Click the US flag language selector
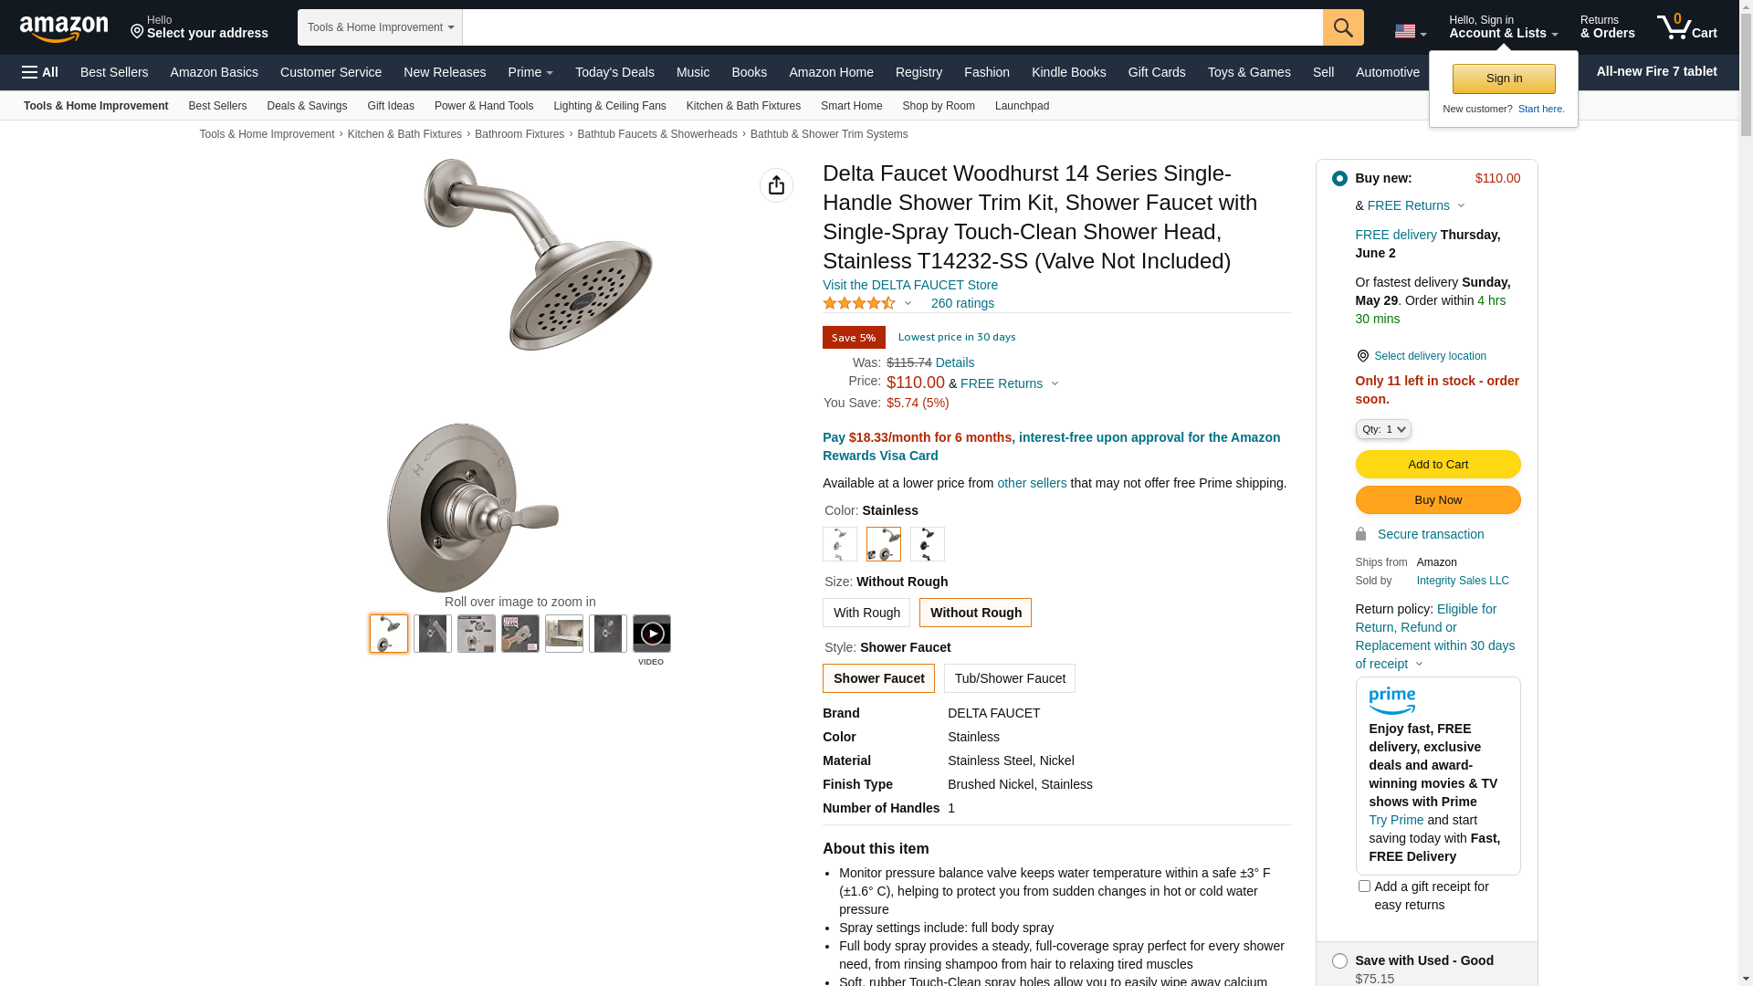 (1411, 32)
